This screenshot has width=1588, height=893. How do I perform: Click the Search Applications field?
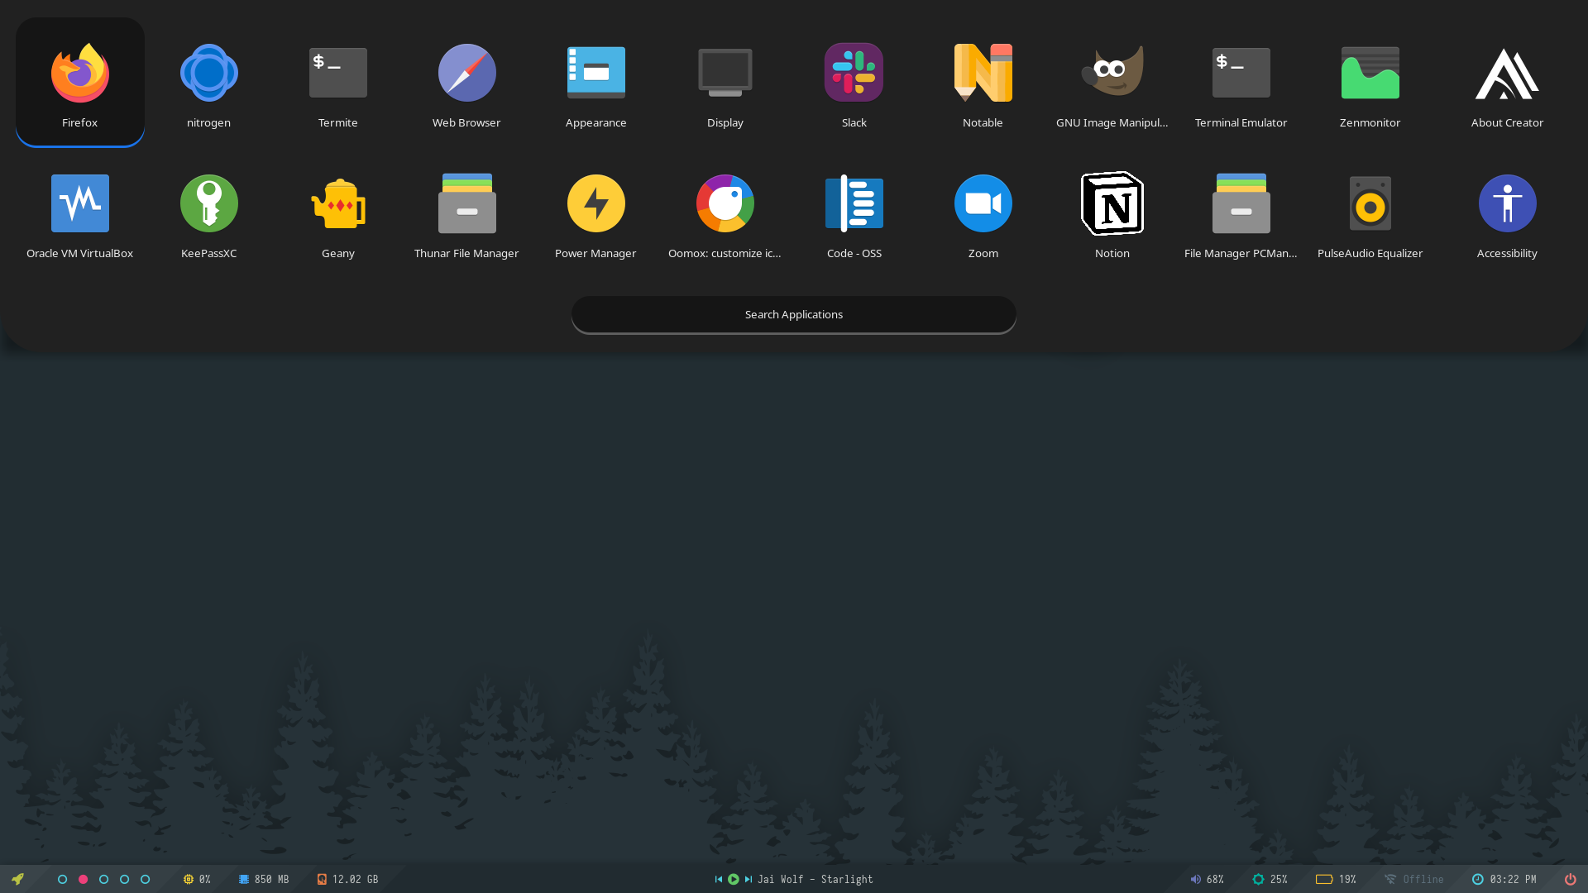(x=793, y=314)
